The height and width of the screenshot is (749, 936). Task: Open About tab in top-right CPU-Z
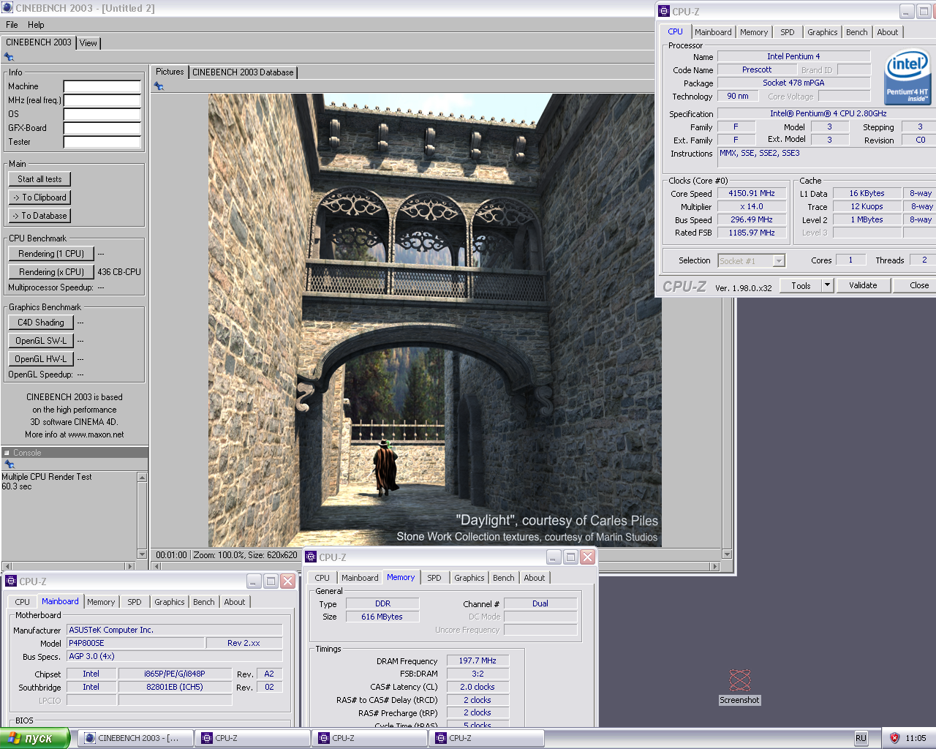pos(888,32)
